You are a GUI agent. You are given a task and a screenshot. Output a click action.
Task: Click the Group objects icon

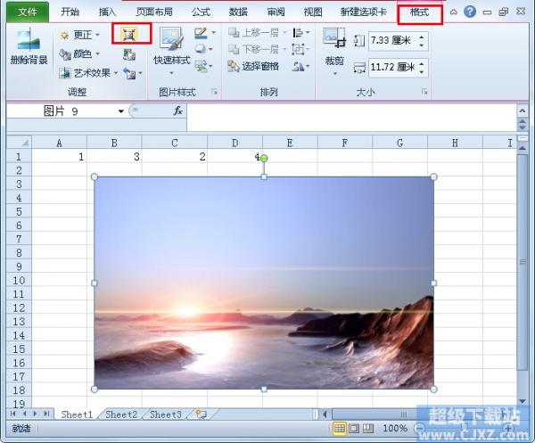coord(298,49)
